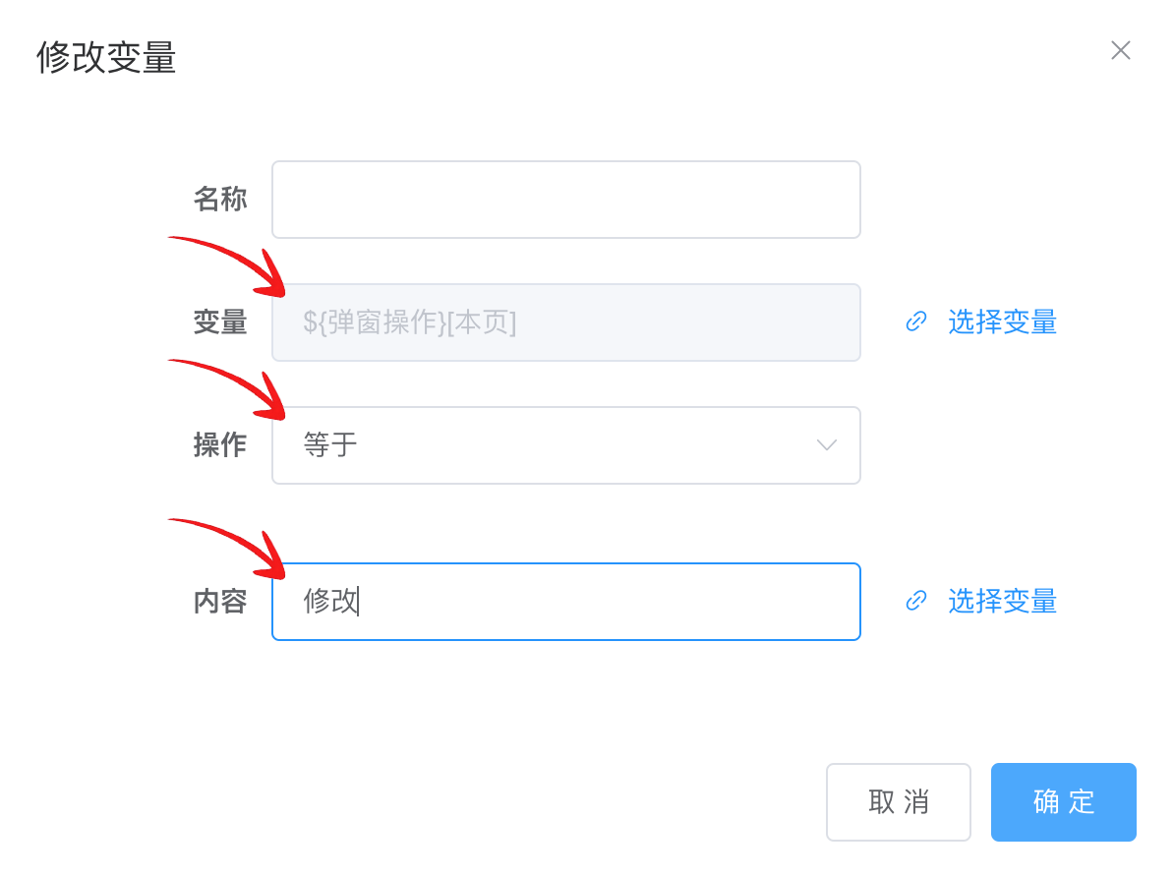Click the chain-link icon in the 内容 row
The width and height of the screenshot is (1174, 877).
915,601
